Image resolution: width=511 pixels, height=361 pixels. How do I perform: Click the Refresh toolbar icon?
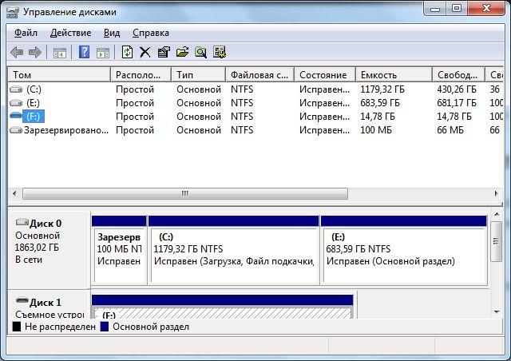pyautogui.click(x=127, y=52)
